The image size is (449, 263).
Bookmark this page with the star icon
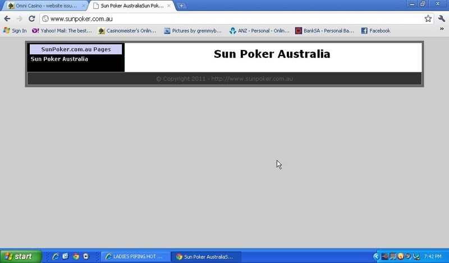click(x=428, y=19)
